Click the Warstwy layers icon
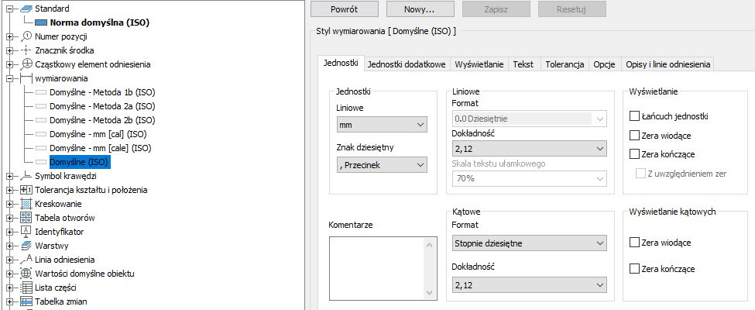Image resolution: width=755 pixels, height=310 pixels. tap(26, 246)
